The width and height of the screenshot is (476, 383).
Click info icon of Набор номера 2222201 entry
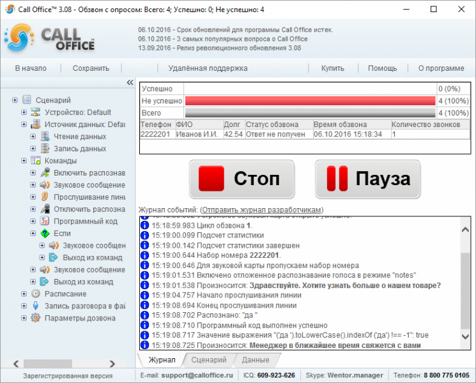(x=145, y=255)
